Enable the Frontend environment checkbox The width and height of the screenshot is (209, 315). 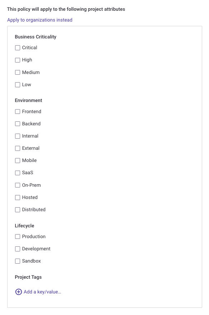pyautogui.click(x=18, y=111)
